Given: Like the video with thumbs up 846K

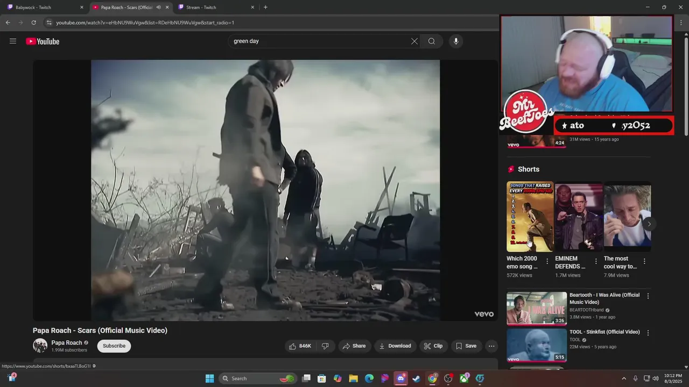Looking at the screenshot, I should pos(300,346).
